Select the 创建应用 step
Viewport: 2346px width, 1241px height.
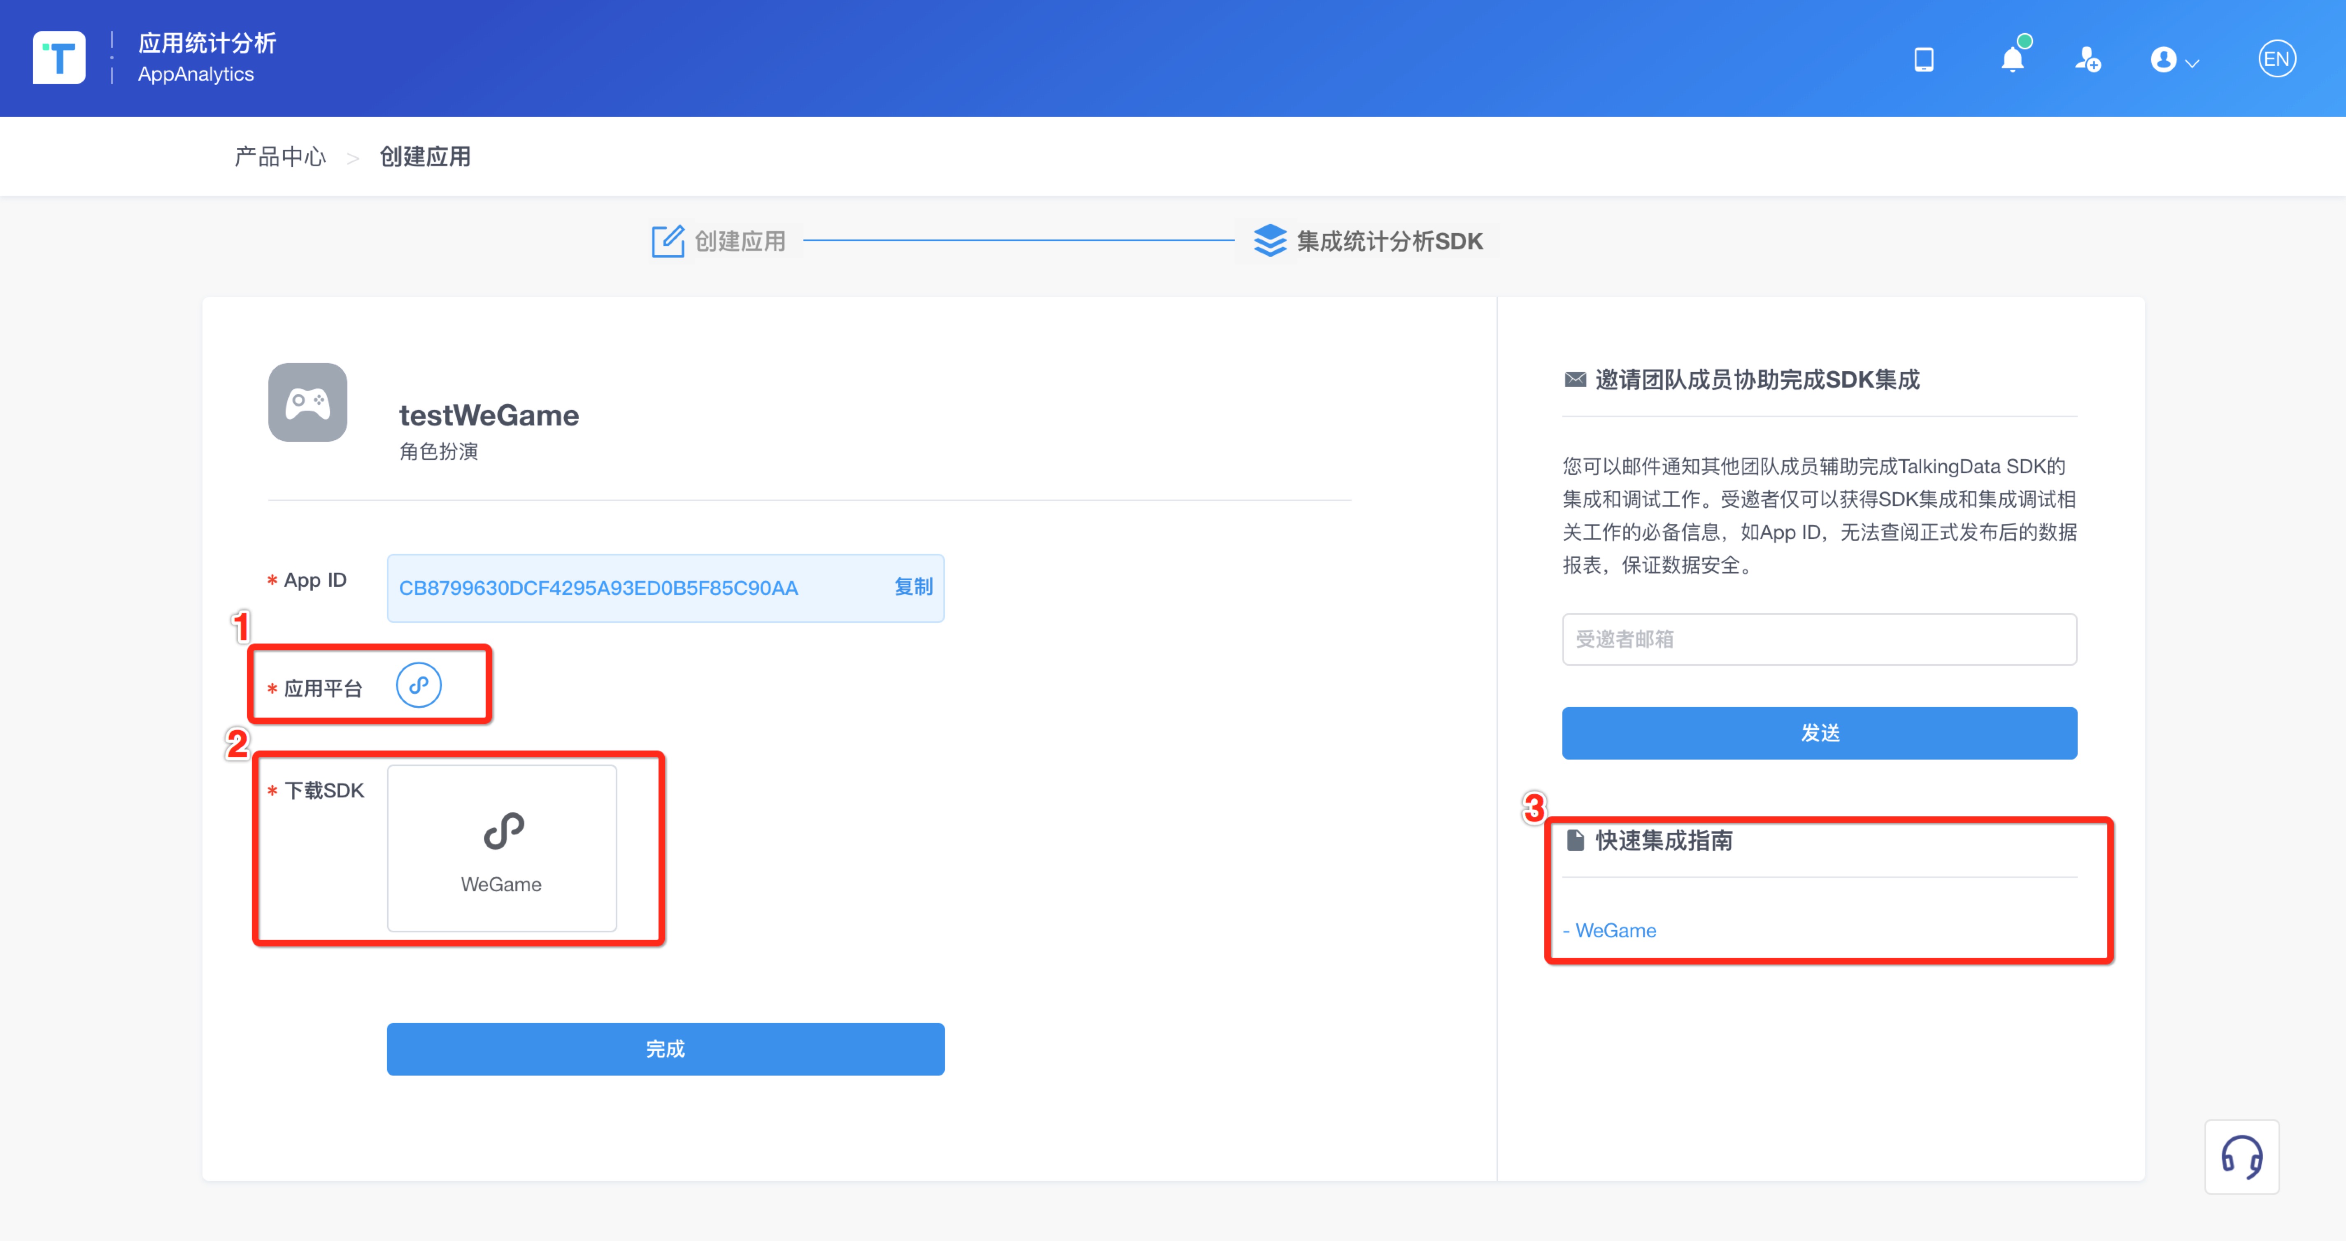[719, 241]
